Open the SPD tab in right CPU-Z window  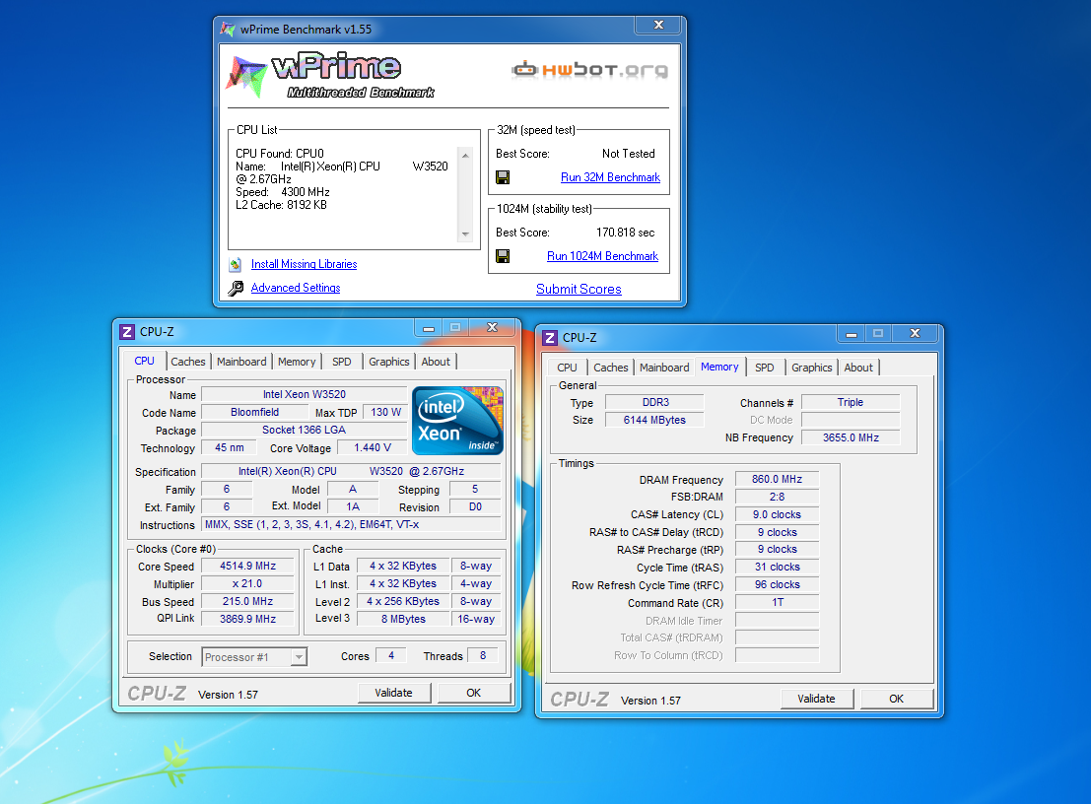(765, 368)
